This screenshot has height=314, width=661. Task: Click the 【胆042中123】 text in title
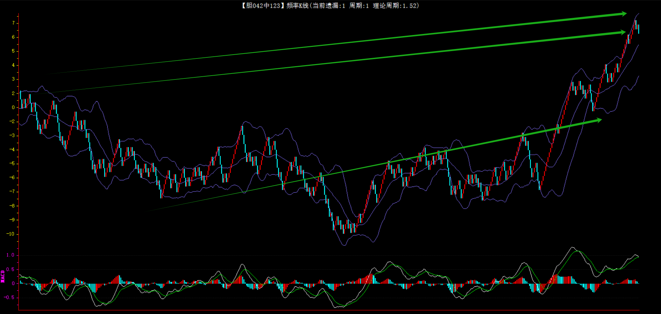click(x=261, y=6)
